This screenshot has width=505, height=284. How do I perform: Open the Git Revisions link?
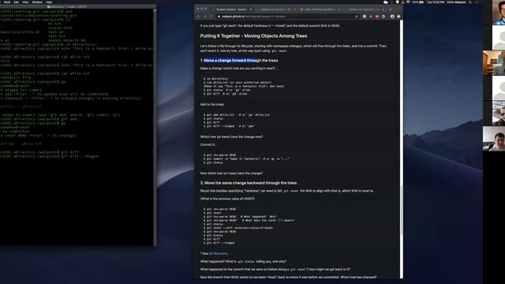click(x=218, y=254)
